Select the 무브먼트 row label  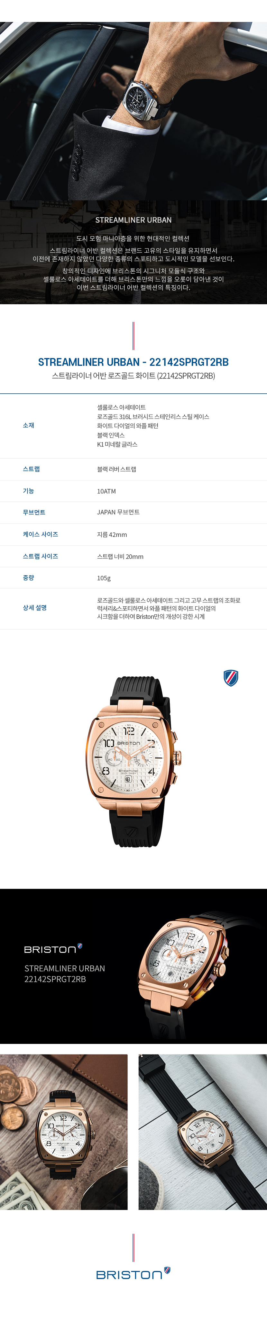pos(34,512)
